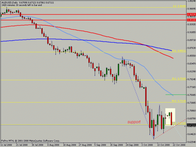Viewport: 196px width, 147px height.
Task: Click the 0.70860 price axis label
Action: pos(192,111)
